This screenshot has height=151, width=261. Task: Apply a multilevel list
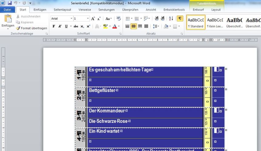[x=146, y=18]
